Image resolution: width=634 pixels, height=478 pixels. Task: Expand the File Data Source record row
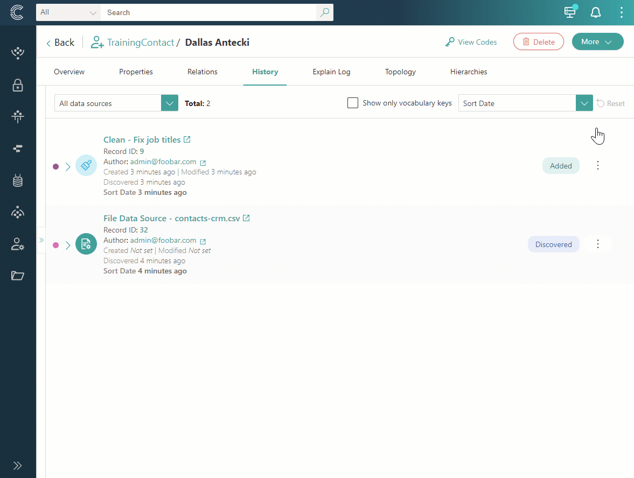68,245
